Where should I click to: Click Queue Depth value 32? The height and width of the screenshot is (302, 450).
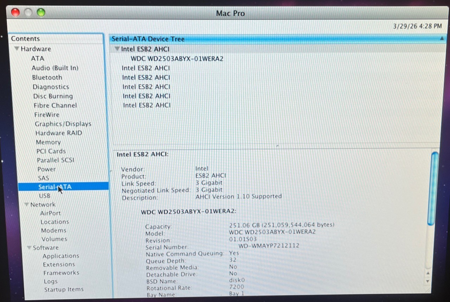coord(232,260)
